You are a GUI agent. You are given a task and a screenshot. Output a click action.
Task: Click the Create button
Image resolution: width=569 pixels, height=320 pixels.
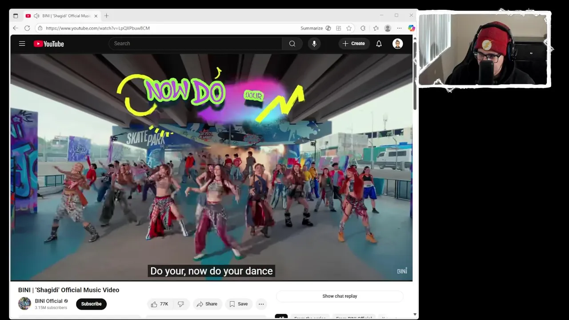[354, 44]
